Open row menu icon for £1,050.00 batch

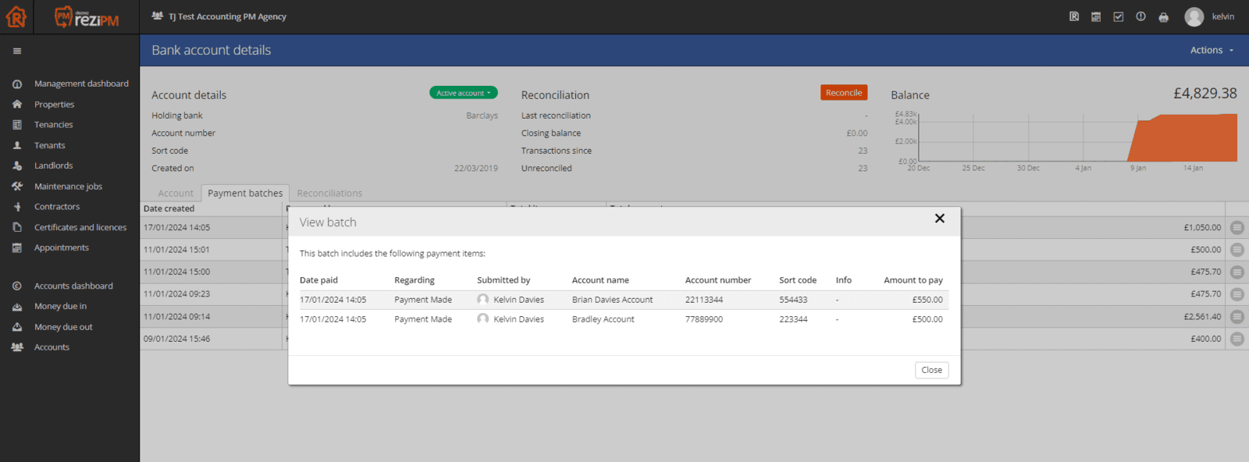[1237, 228]
